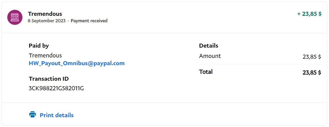Click the divider line between Amount and Total
329x127 pixels.
[x=260, y=65]
